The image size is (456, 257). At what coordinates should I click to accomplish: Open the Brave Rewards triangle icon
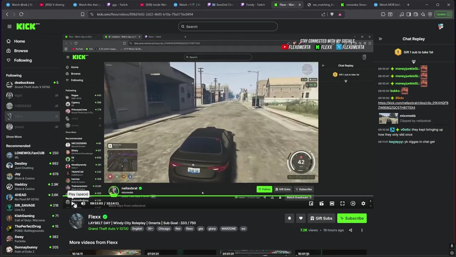tap(340, 14)
